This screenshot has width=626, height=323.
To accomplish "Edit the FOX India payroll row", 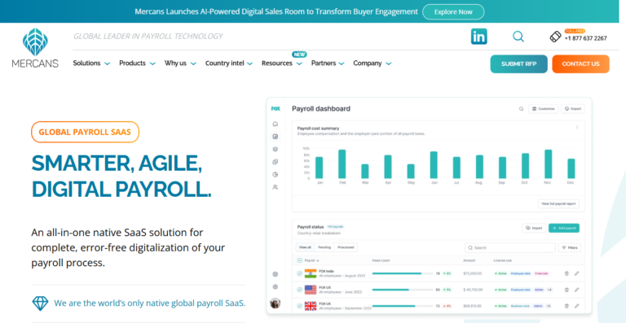I will coord(576,273).
